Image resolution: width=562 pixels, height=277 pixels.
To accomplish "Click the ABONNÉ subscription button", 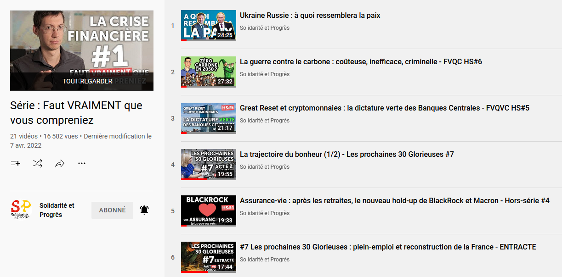I will click(x=112, y=210).
